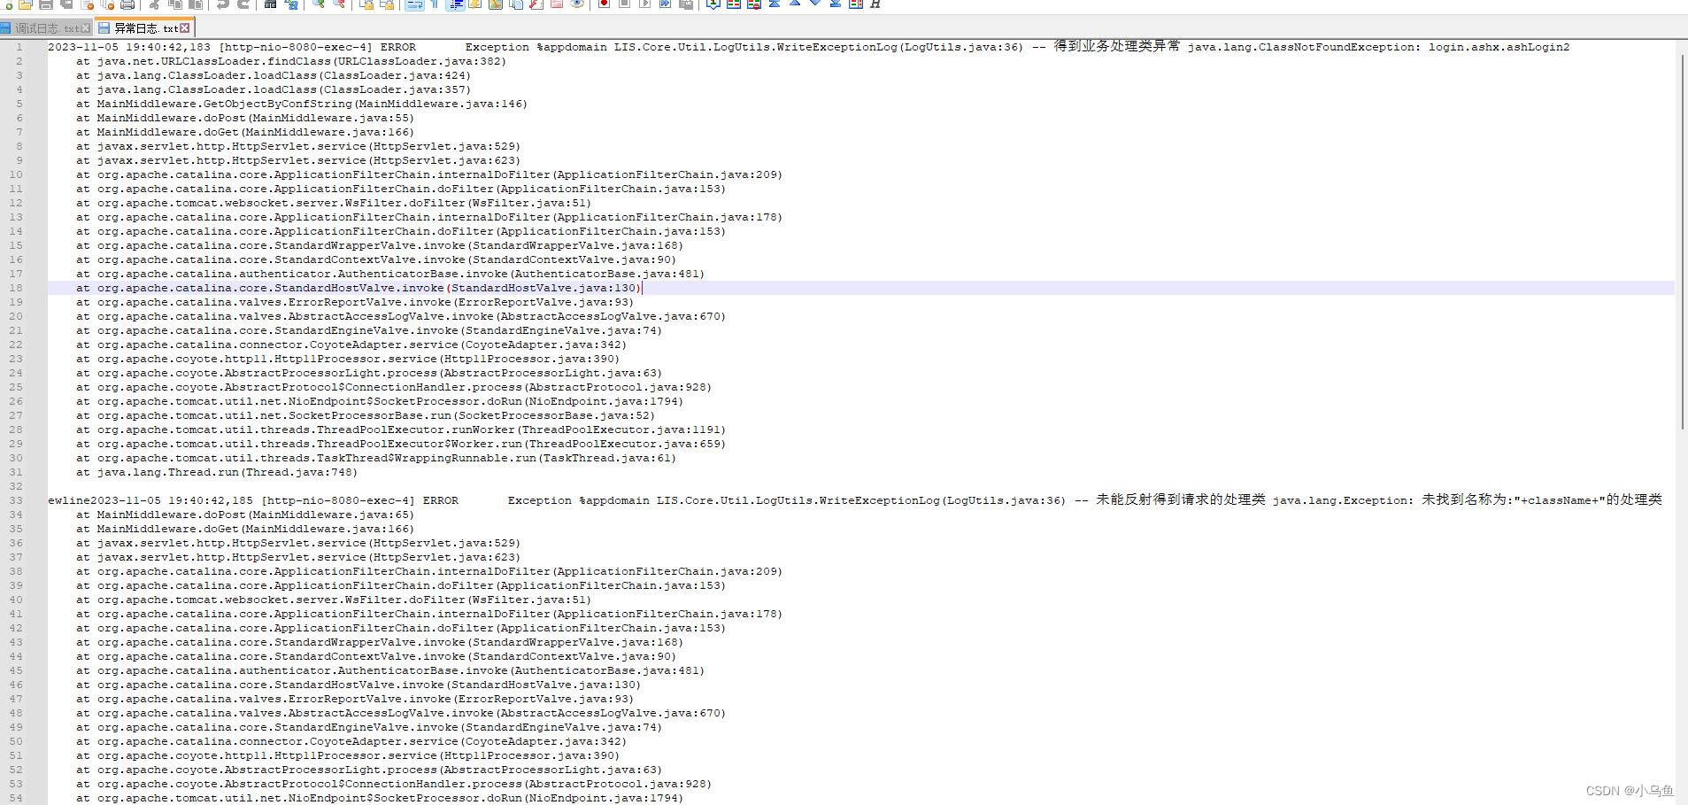The image size is (1688, 805).
Task: Toggle Show All Characters pilcrow icon
Action: pos(435,4)
